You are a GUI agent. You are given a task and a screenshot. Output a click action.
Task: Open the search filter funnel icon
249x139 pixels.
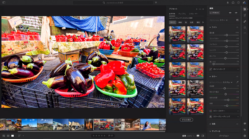pyautogui.click(x=156, y=2)
